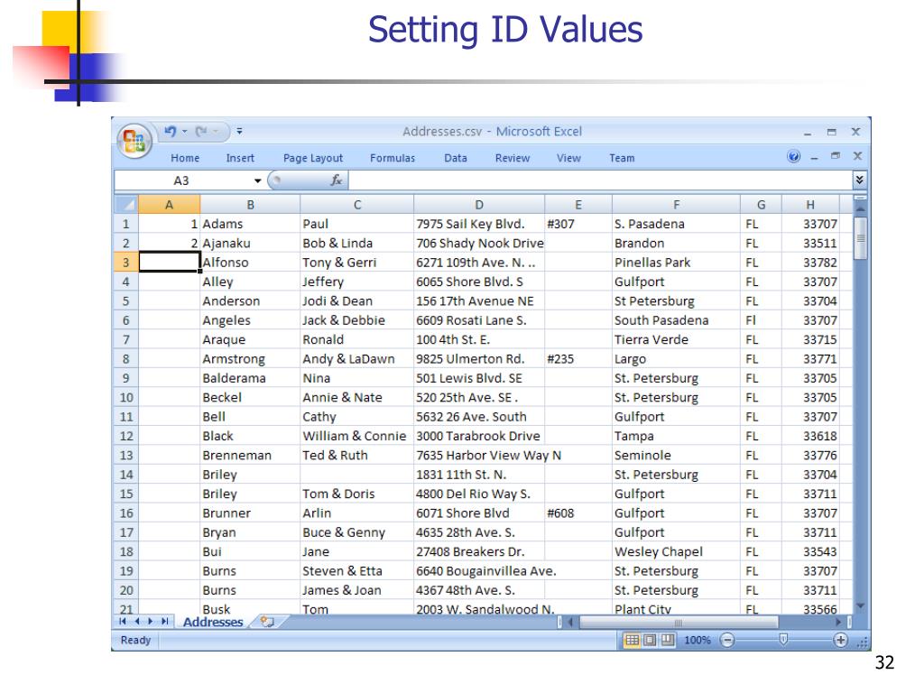This screenshot has height=693, width=924.
Task: Open the Undo history dropdown arrow
Action: pos(184,132)
